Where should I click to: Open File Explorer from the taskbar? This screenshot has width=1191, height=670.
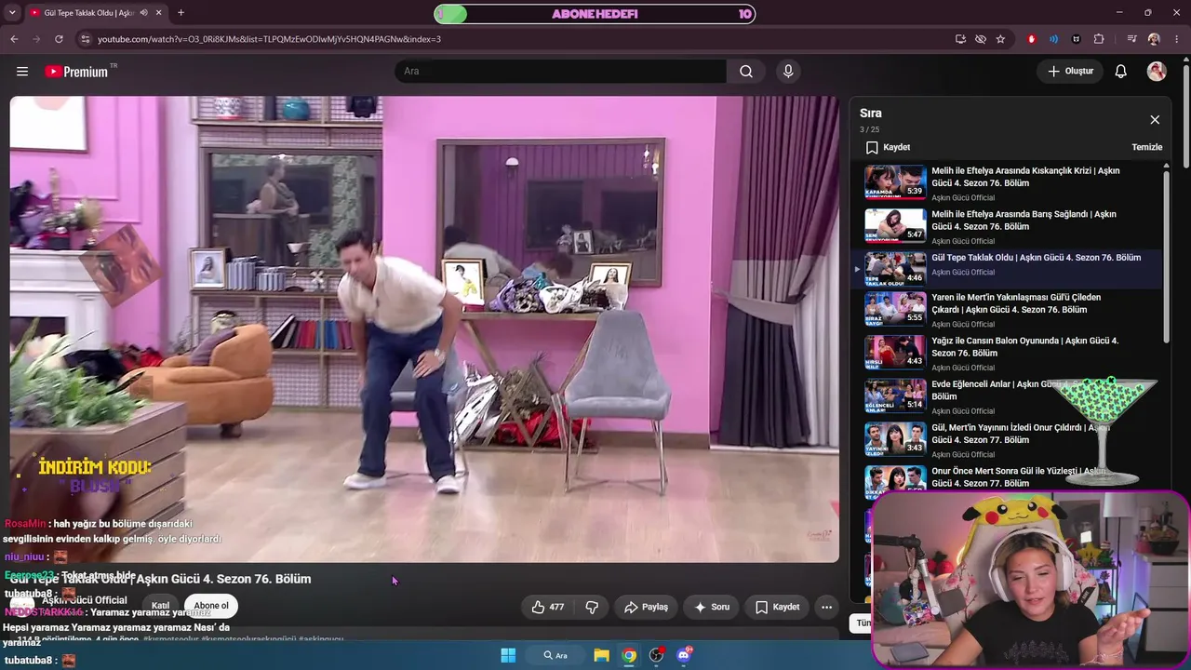point(601,655)
